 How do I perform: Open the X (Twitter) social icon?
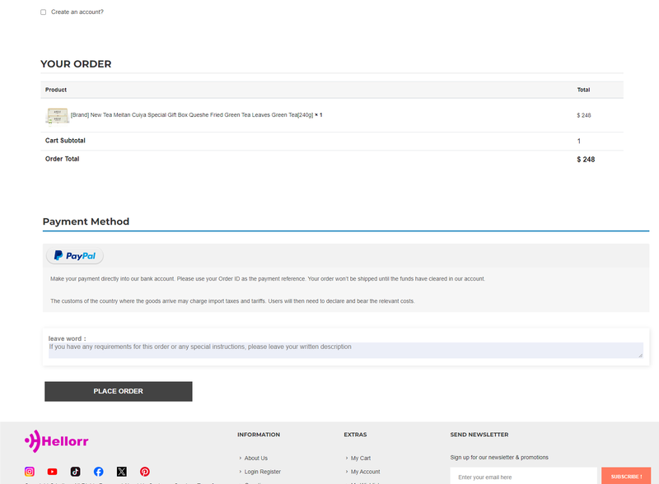(121, 472)
